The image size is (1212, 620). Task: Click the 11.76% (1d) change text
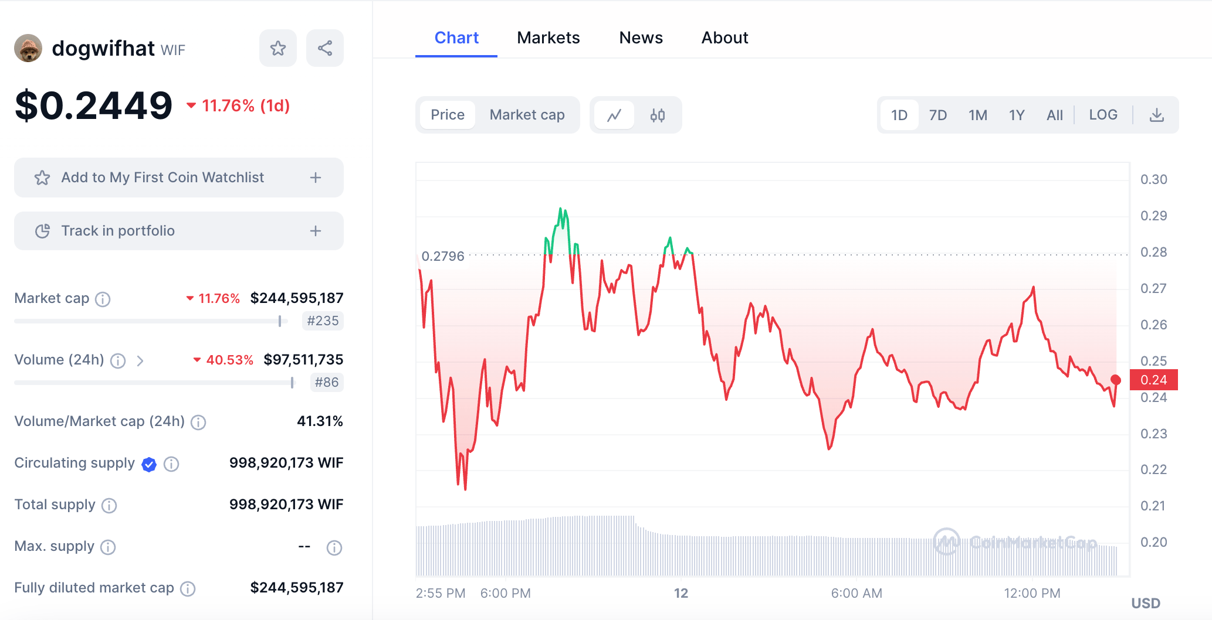tap(246, 106)
